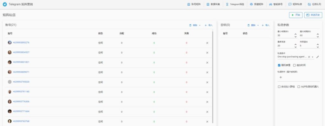The image size is (325, 126).
Task: Click the 成功 column header
Action: 154,34
